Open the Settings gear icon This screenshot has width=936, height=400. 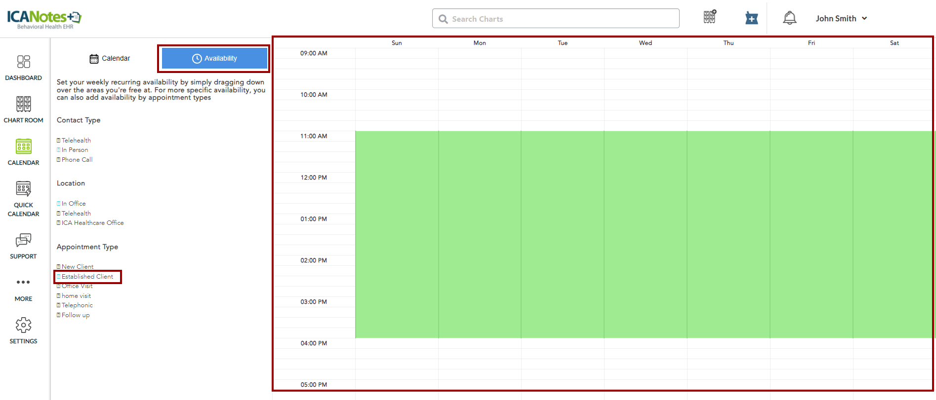23,330
